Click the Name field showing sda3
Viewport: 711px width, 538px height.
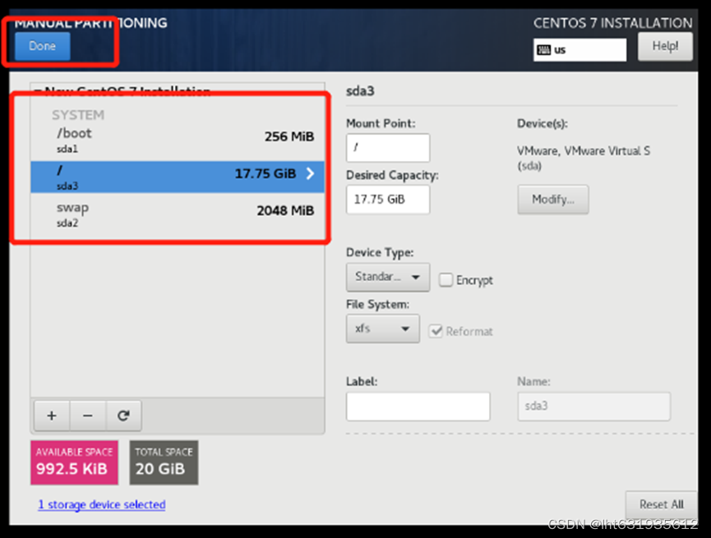pos(593,407)
